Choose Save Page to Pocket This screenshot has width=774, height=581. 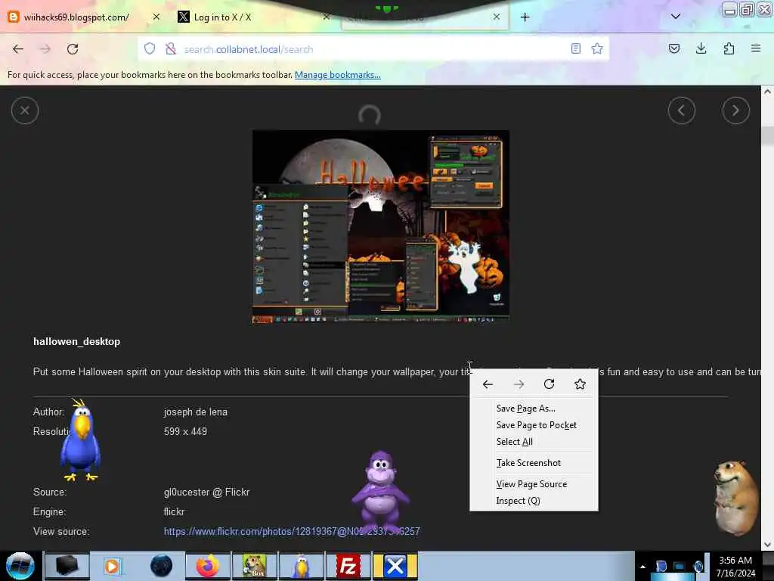click(x=534, y=425)
